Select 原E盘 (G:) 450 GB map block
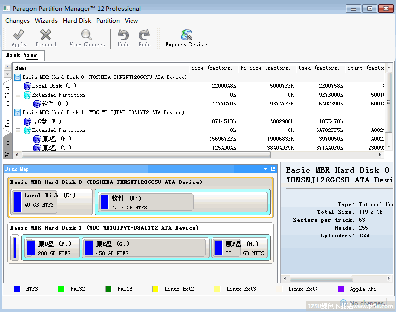396x312 pixels. pos(146,248)
